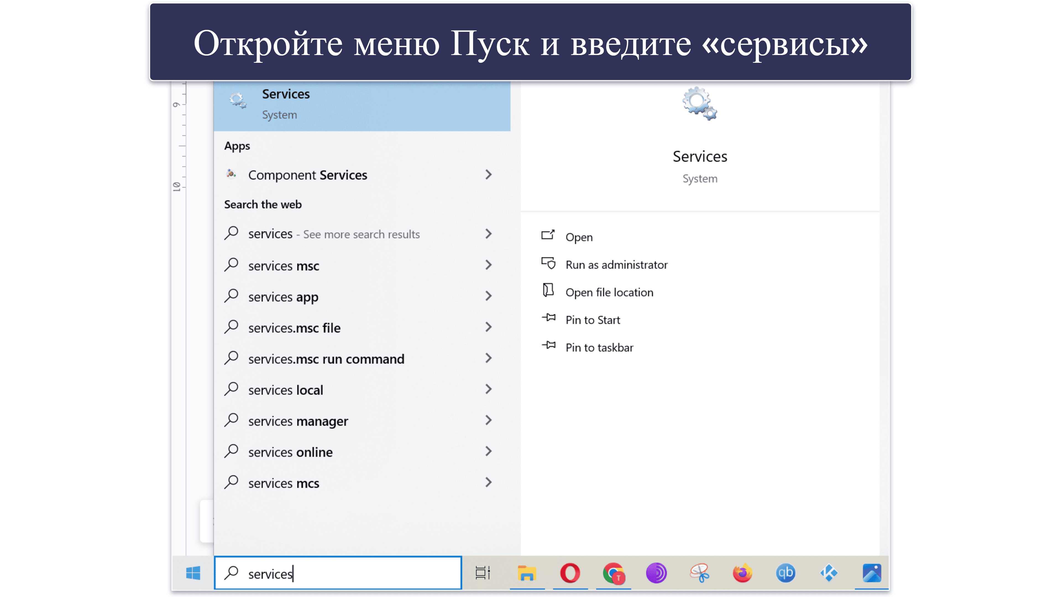The image size is (1061, 597).
Task: Click the Open file location folder icon
Action: (x=548, y=290)
